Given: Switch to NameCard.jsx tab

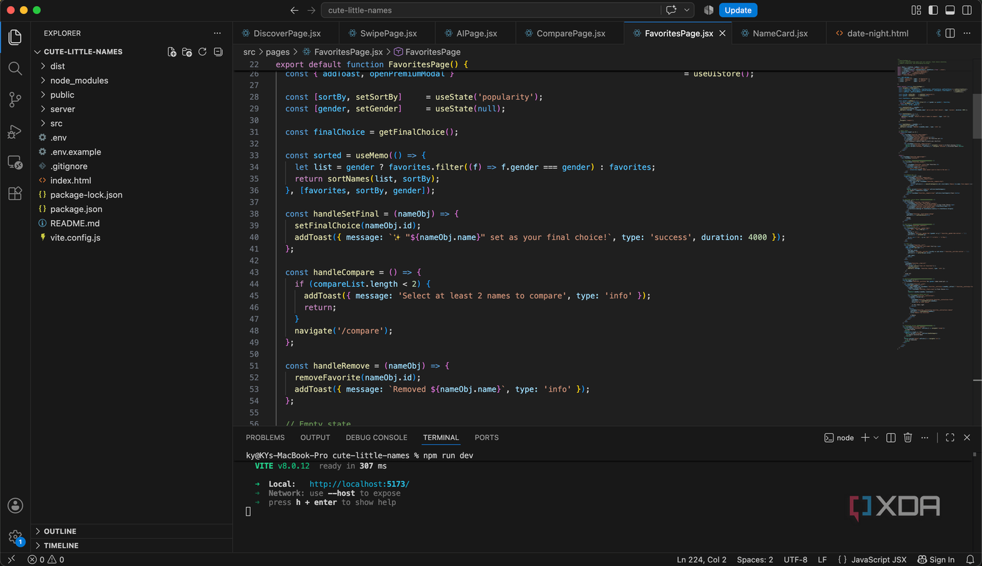Looking at the screenshot, I should point(780,33).
